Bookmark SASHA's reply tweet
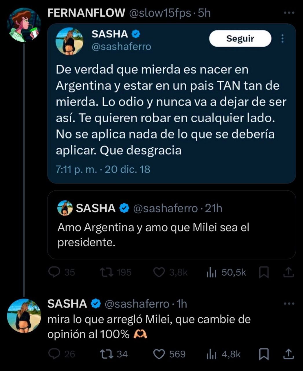The width and height of the screenshot is (303, 371). point(264,354)
